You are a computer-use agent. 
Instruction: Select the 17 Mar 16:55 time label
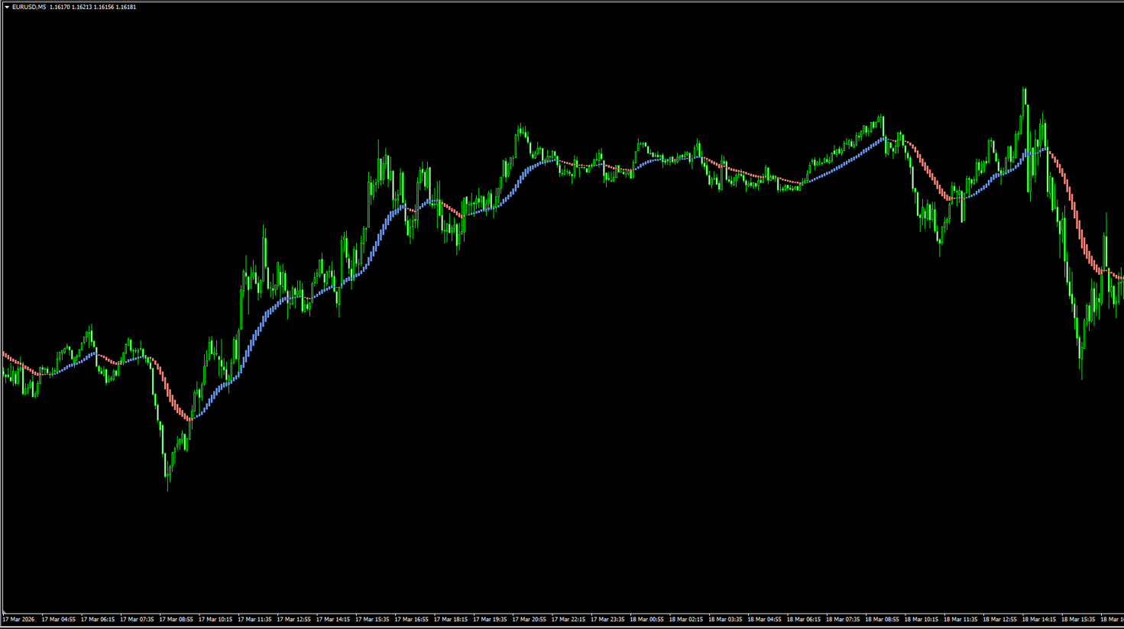pos(412,619)
